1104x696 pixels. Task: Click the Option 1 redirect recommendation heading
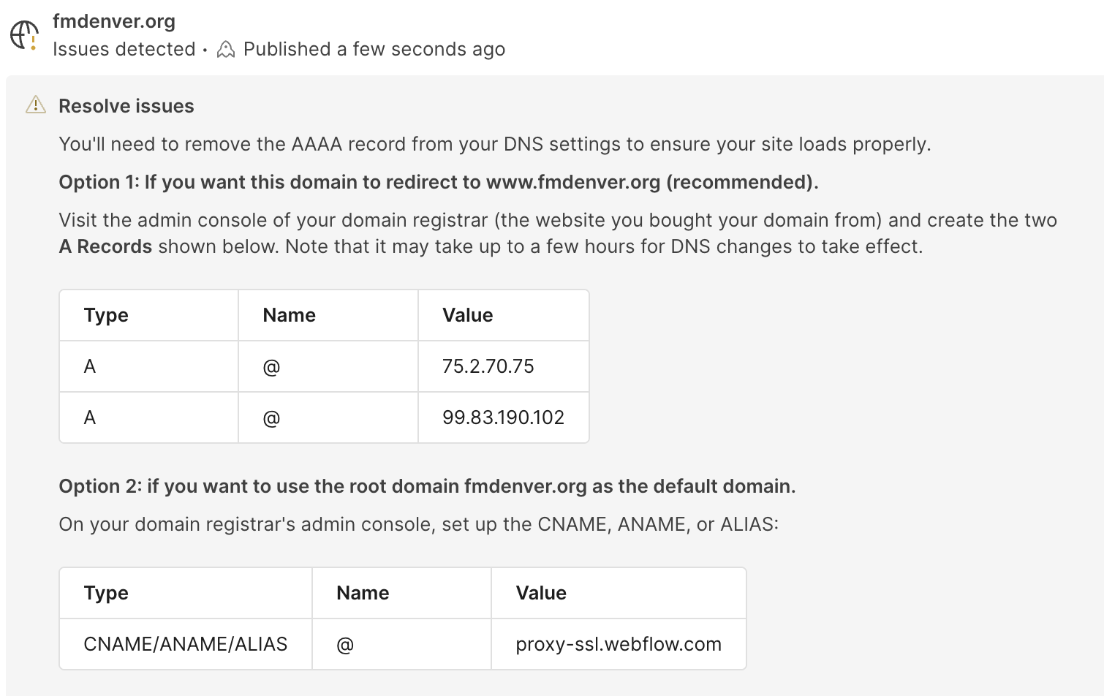pos(438,182)
